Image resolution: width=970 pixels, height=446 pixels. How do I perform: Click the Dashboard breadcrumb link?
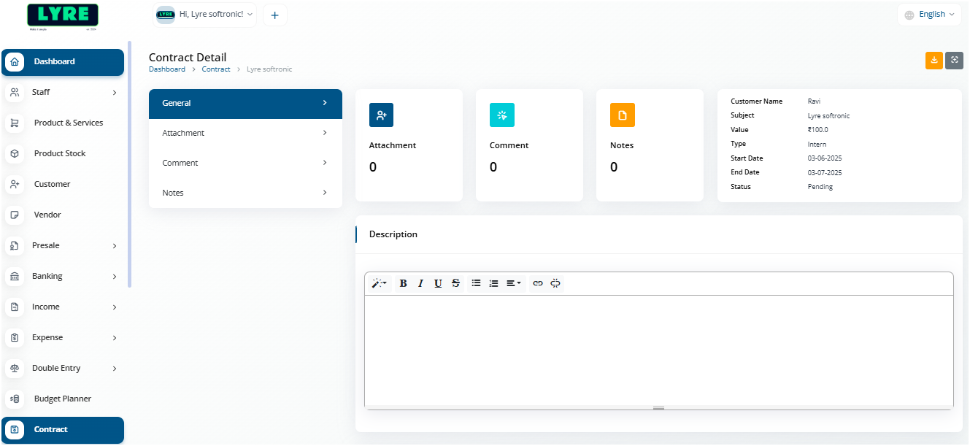click(166, 69)
